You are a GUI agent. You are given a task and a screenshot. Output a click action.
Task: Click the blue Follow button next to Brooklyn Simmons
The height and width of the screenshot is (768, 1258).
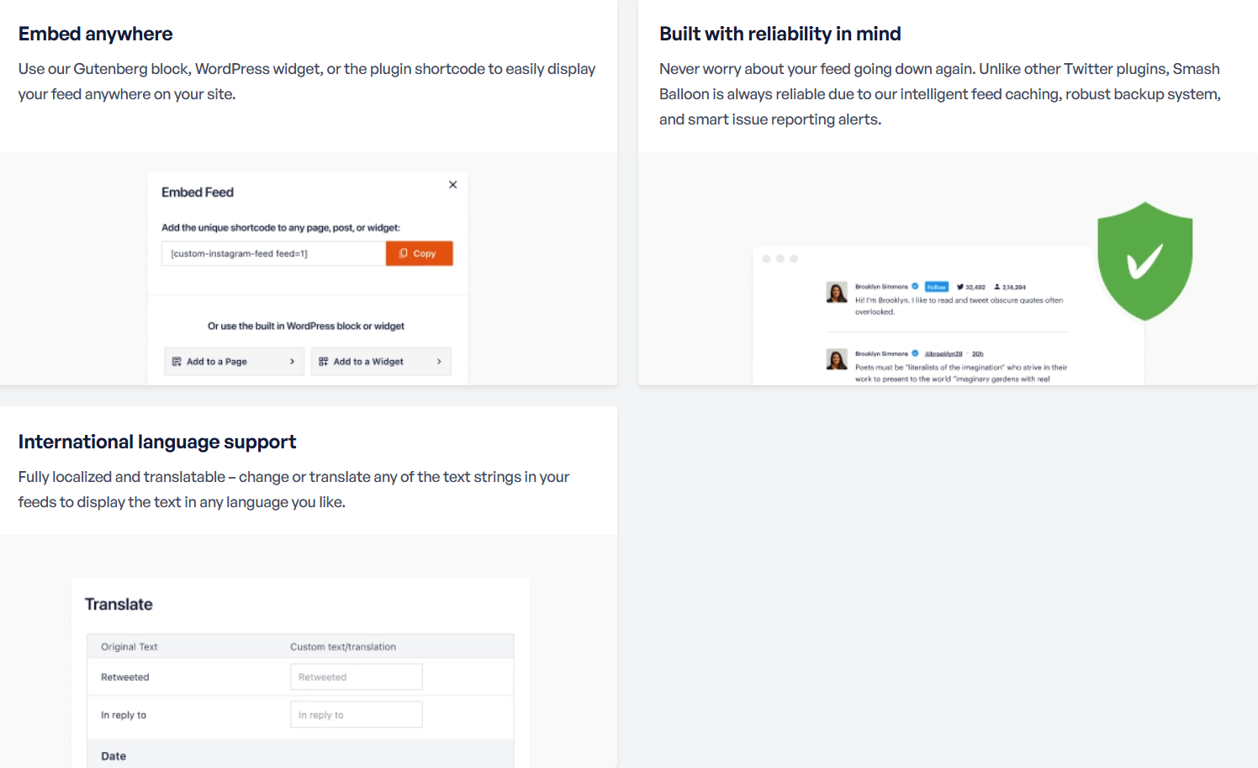point(936,287)
